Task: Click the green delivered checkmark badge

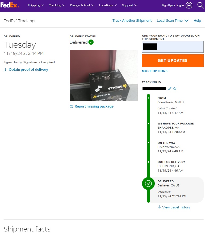Action: pos(91,42)
